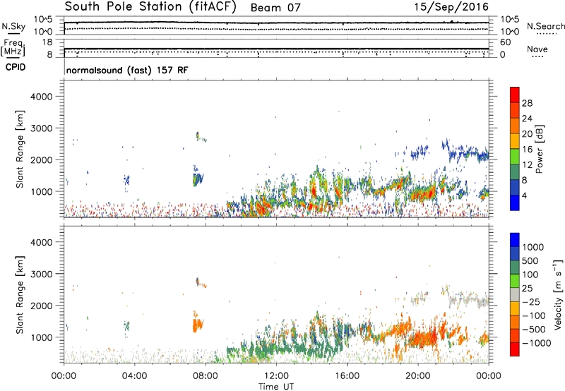565x391 pixels.
Task: Click the '4' tick of Power color bar
Action: coord(524,195)
